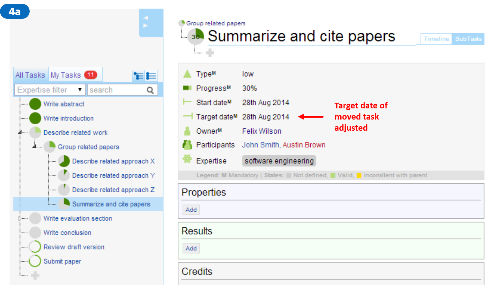Open the Group related papers parent link

(x=216, y=23)
